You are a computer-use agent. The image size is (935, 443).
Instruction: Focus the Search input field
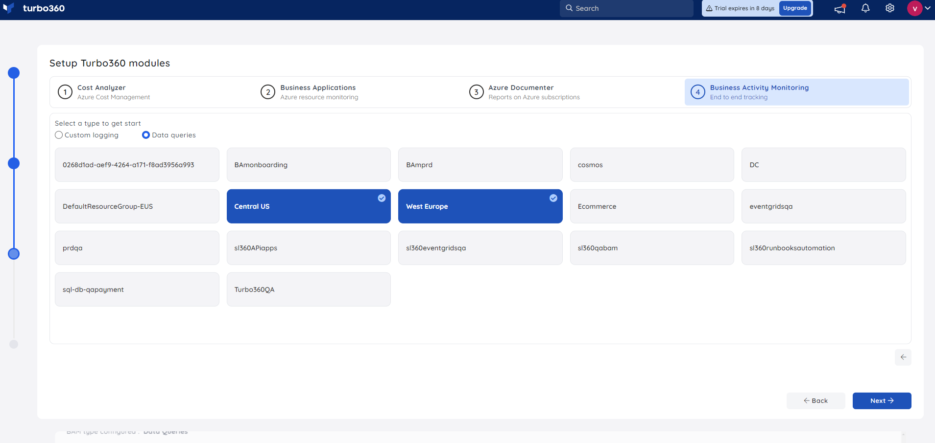(626, 8)
